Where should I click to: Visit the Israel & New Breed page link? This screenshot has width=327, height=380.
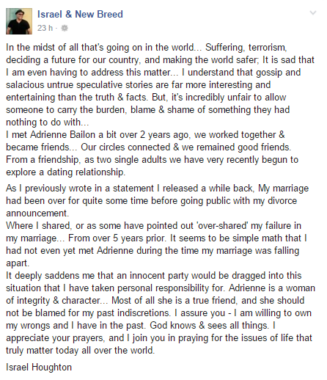(x=80, y=14)
